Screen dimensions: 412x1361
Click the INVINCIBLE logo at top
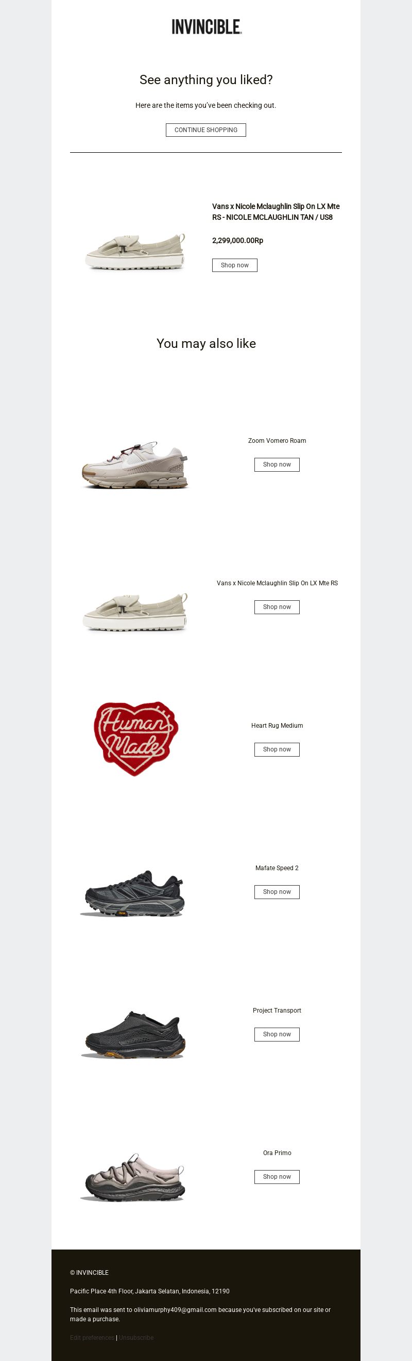207,27
